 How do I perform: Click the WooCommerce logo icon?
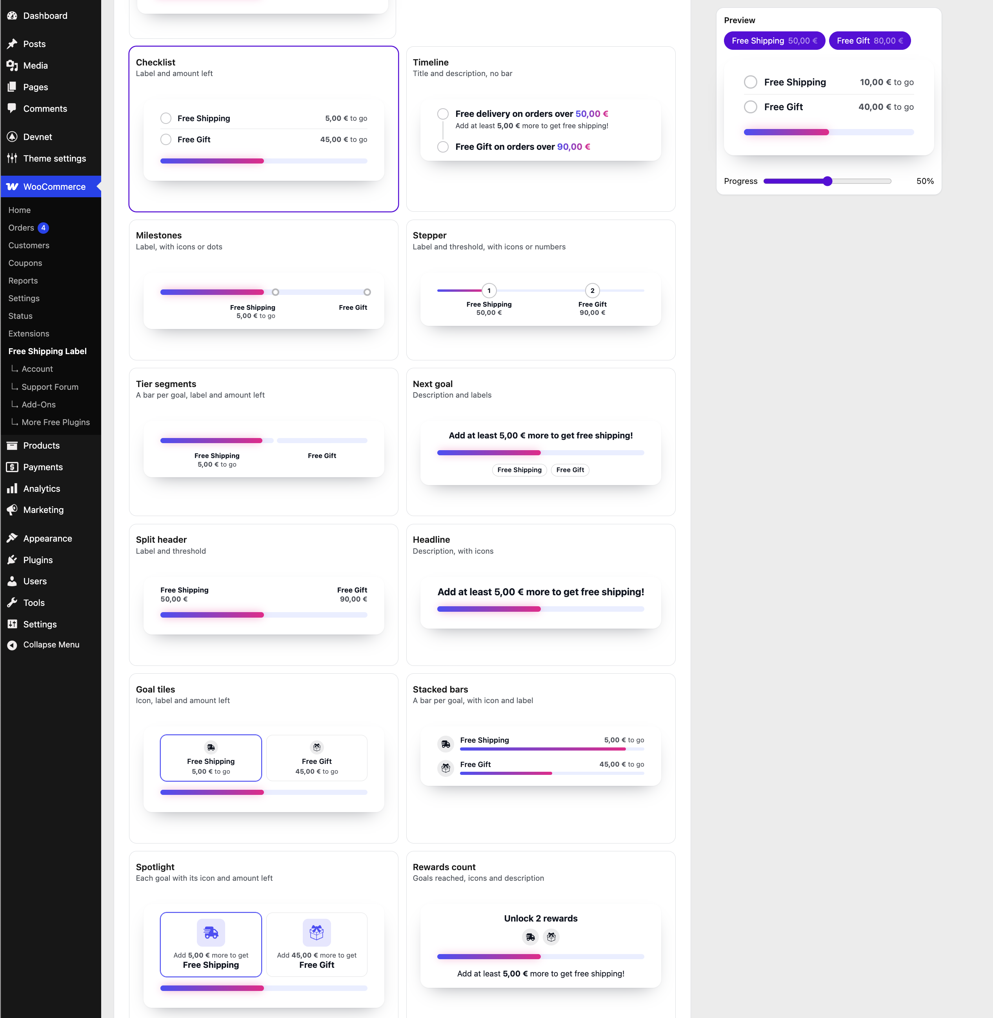(12, 187)
